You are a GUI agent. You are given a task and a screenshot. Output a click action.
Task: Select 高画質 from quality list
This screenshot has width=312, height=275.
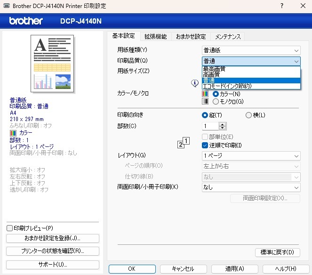[251, 75]
